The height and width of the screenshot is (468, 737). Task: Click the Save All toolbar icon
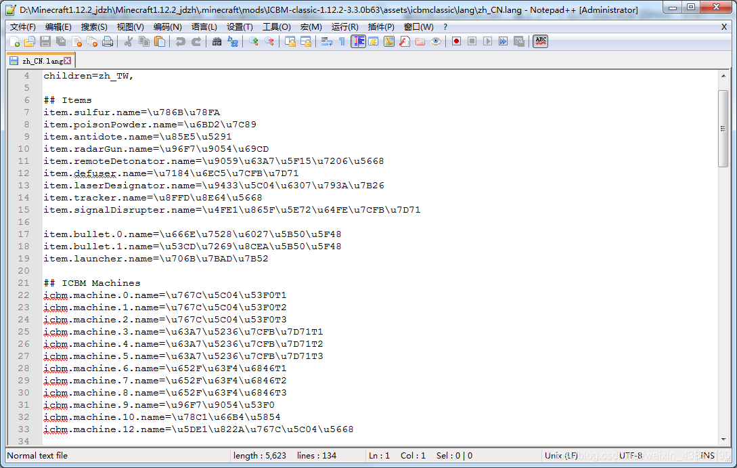pyautogui.click(x=61, y=42)
